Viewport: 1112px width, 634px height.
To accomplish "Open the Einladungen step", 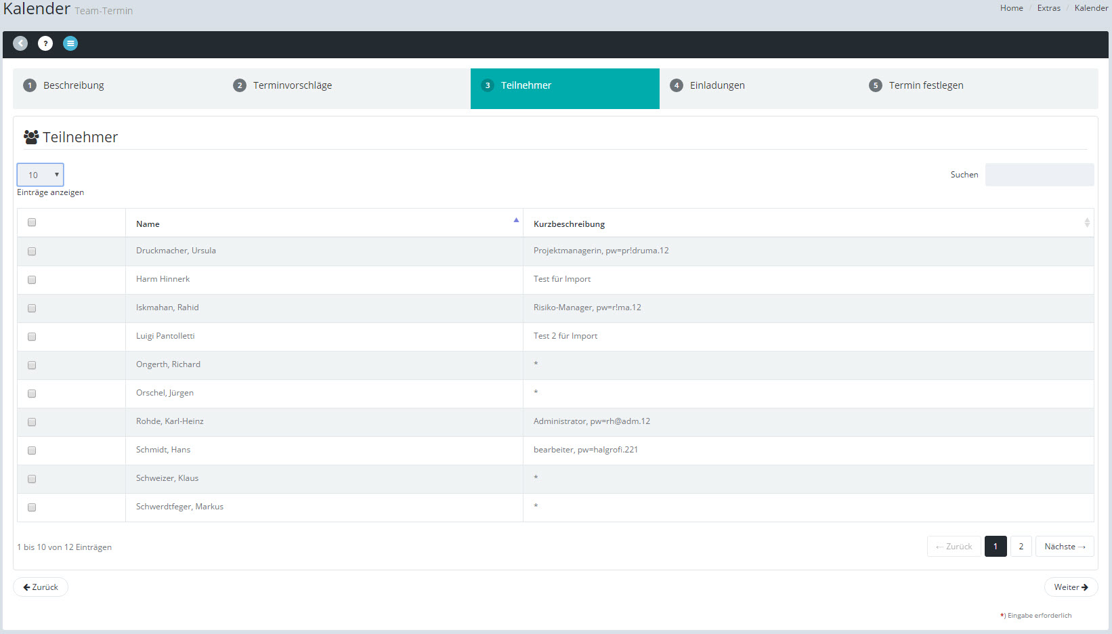I will [717, 85].
